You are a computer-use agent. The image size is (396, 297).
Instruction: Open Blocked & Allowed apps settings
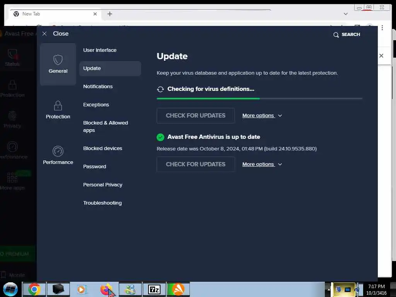pyautogui.click(x=106, y=126)
